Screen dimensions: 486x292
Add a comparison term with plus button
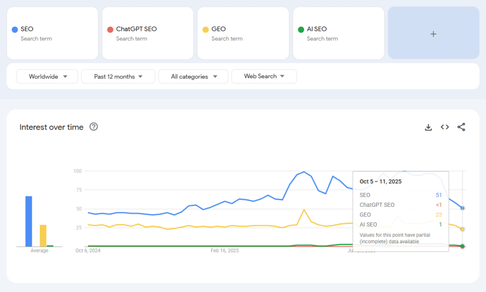[x=433, y=34]
